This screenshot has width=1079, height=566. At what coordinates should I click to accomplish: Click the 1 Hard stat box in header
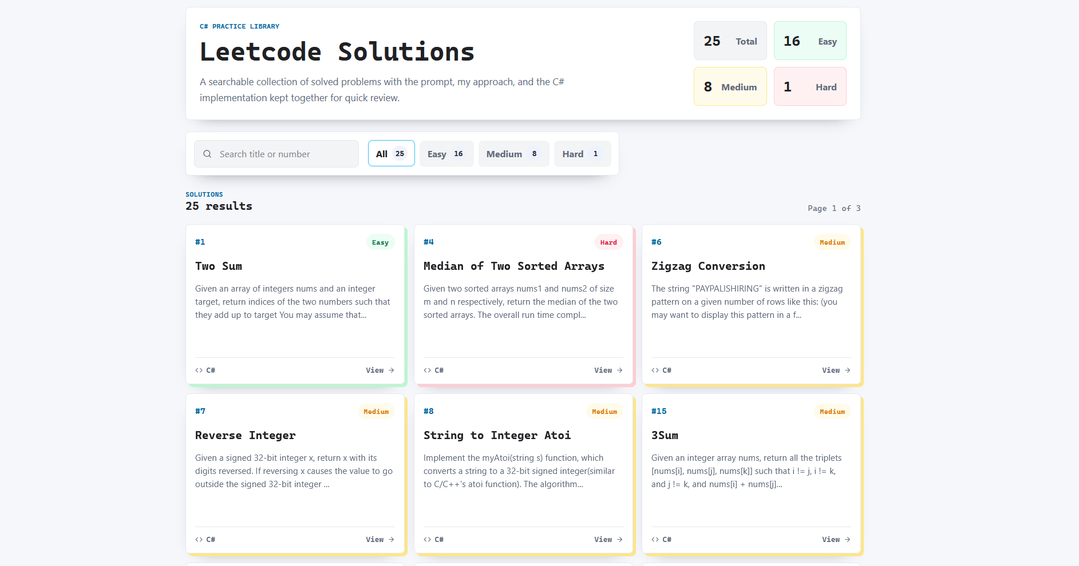(810, 86)
